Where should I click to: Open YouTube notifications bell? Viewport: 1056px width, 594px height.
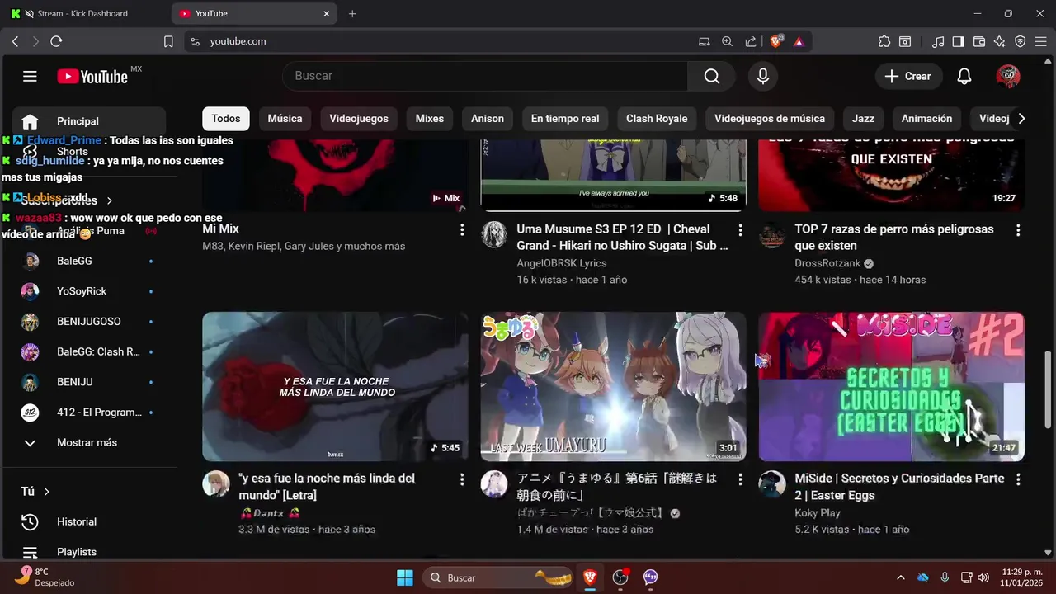pyautogui.click(x=964, y=76)
